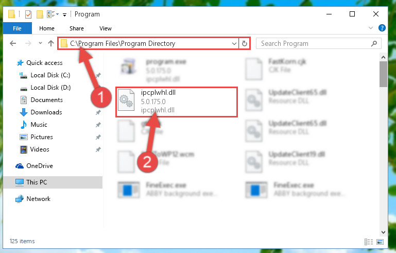Click the pin icon next to Music

98,125
